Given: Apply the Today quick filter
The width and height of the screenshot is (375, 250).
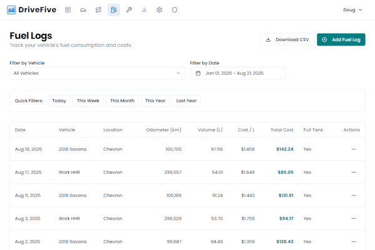Looking at the screenshot, I should (x=59, y=100).
